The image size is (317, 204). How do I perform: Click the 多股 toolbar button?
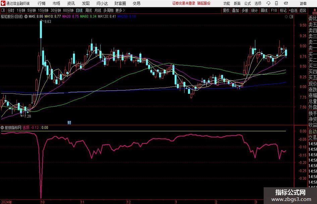tap(245, 10)
